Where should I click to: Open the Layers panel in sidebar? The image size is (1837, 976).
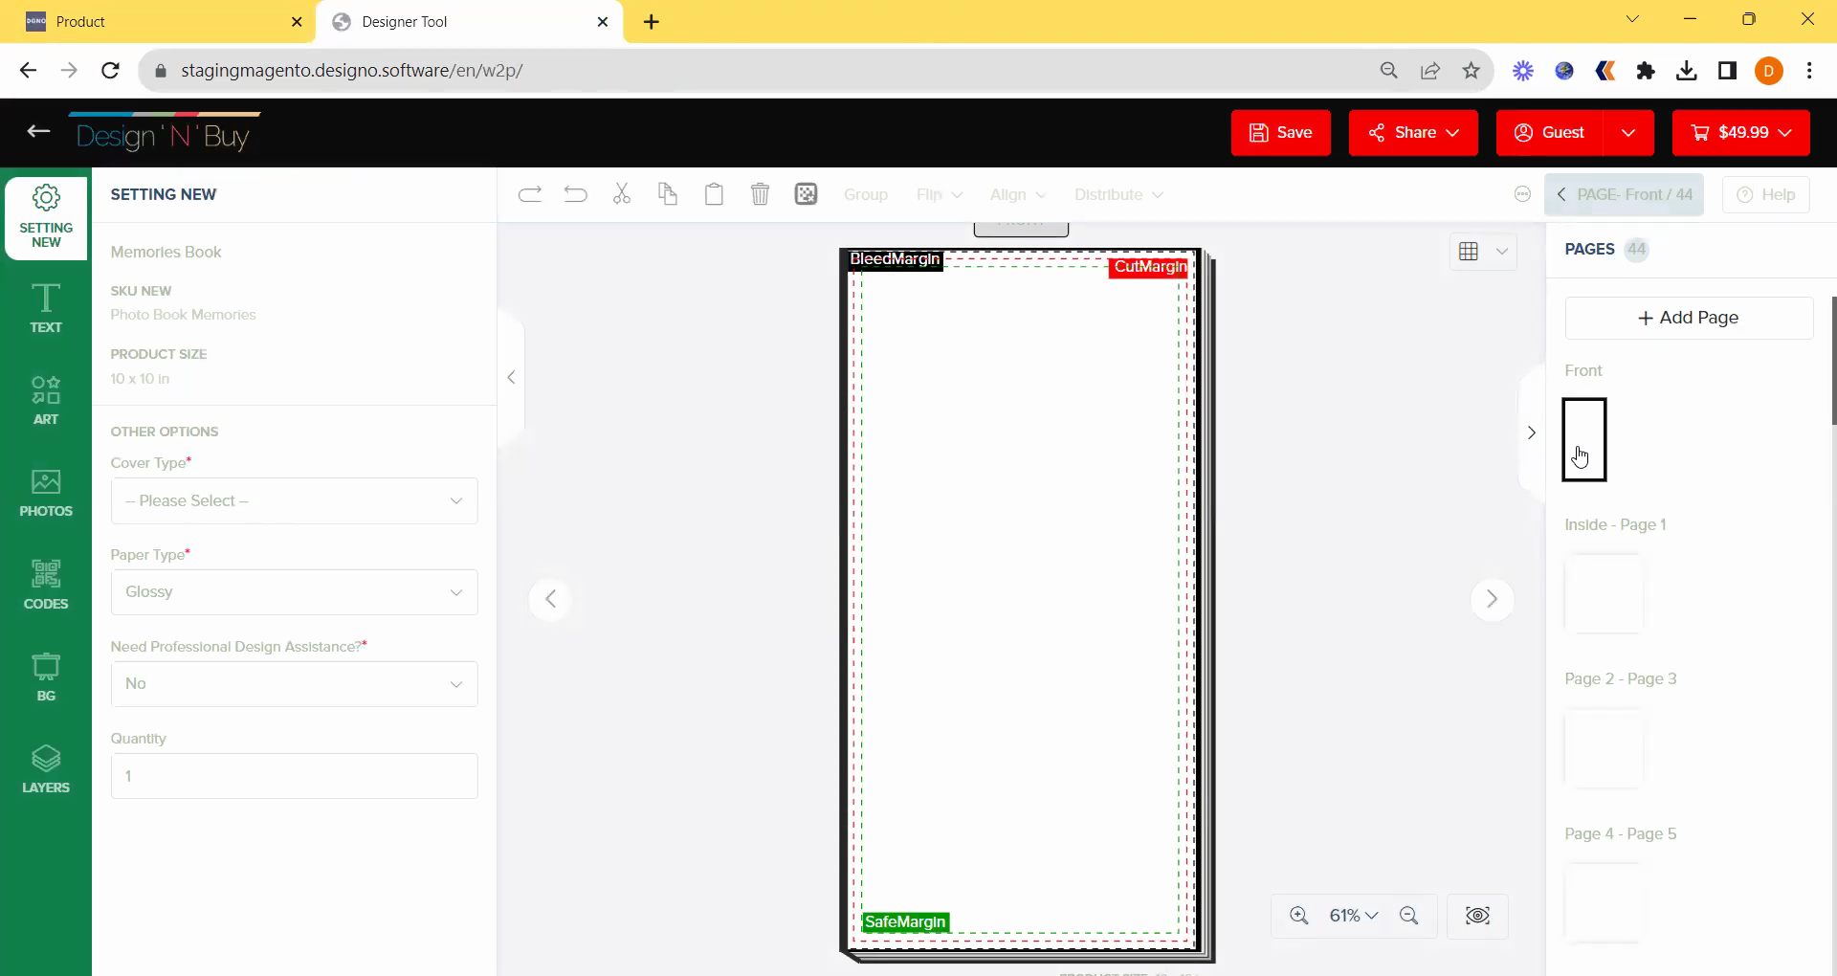pyautogui.click(x=46, y=769)
